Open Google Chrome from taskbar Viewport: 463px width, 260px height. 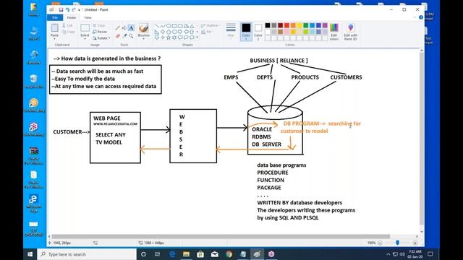coord(229,254)
